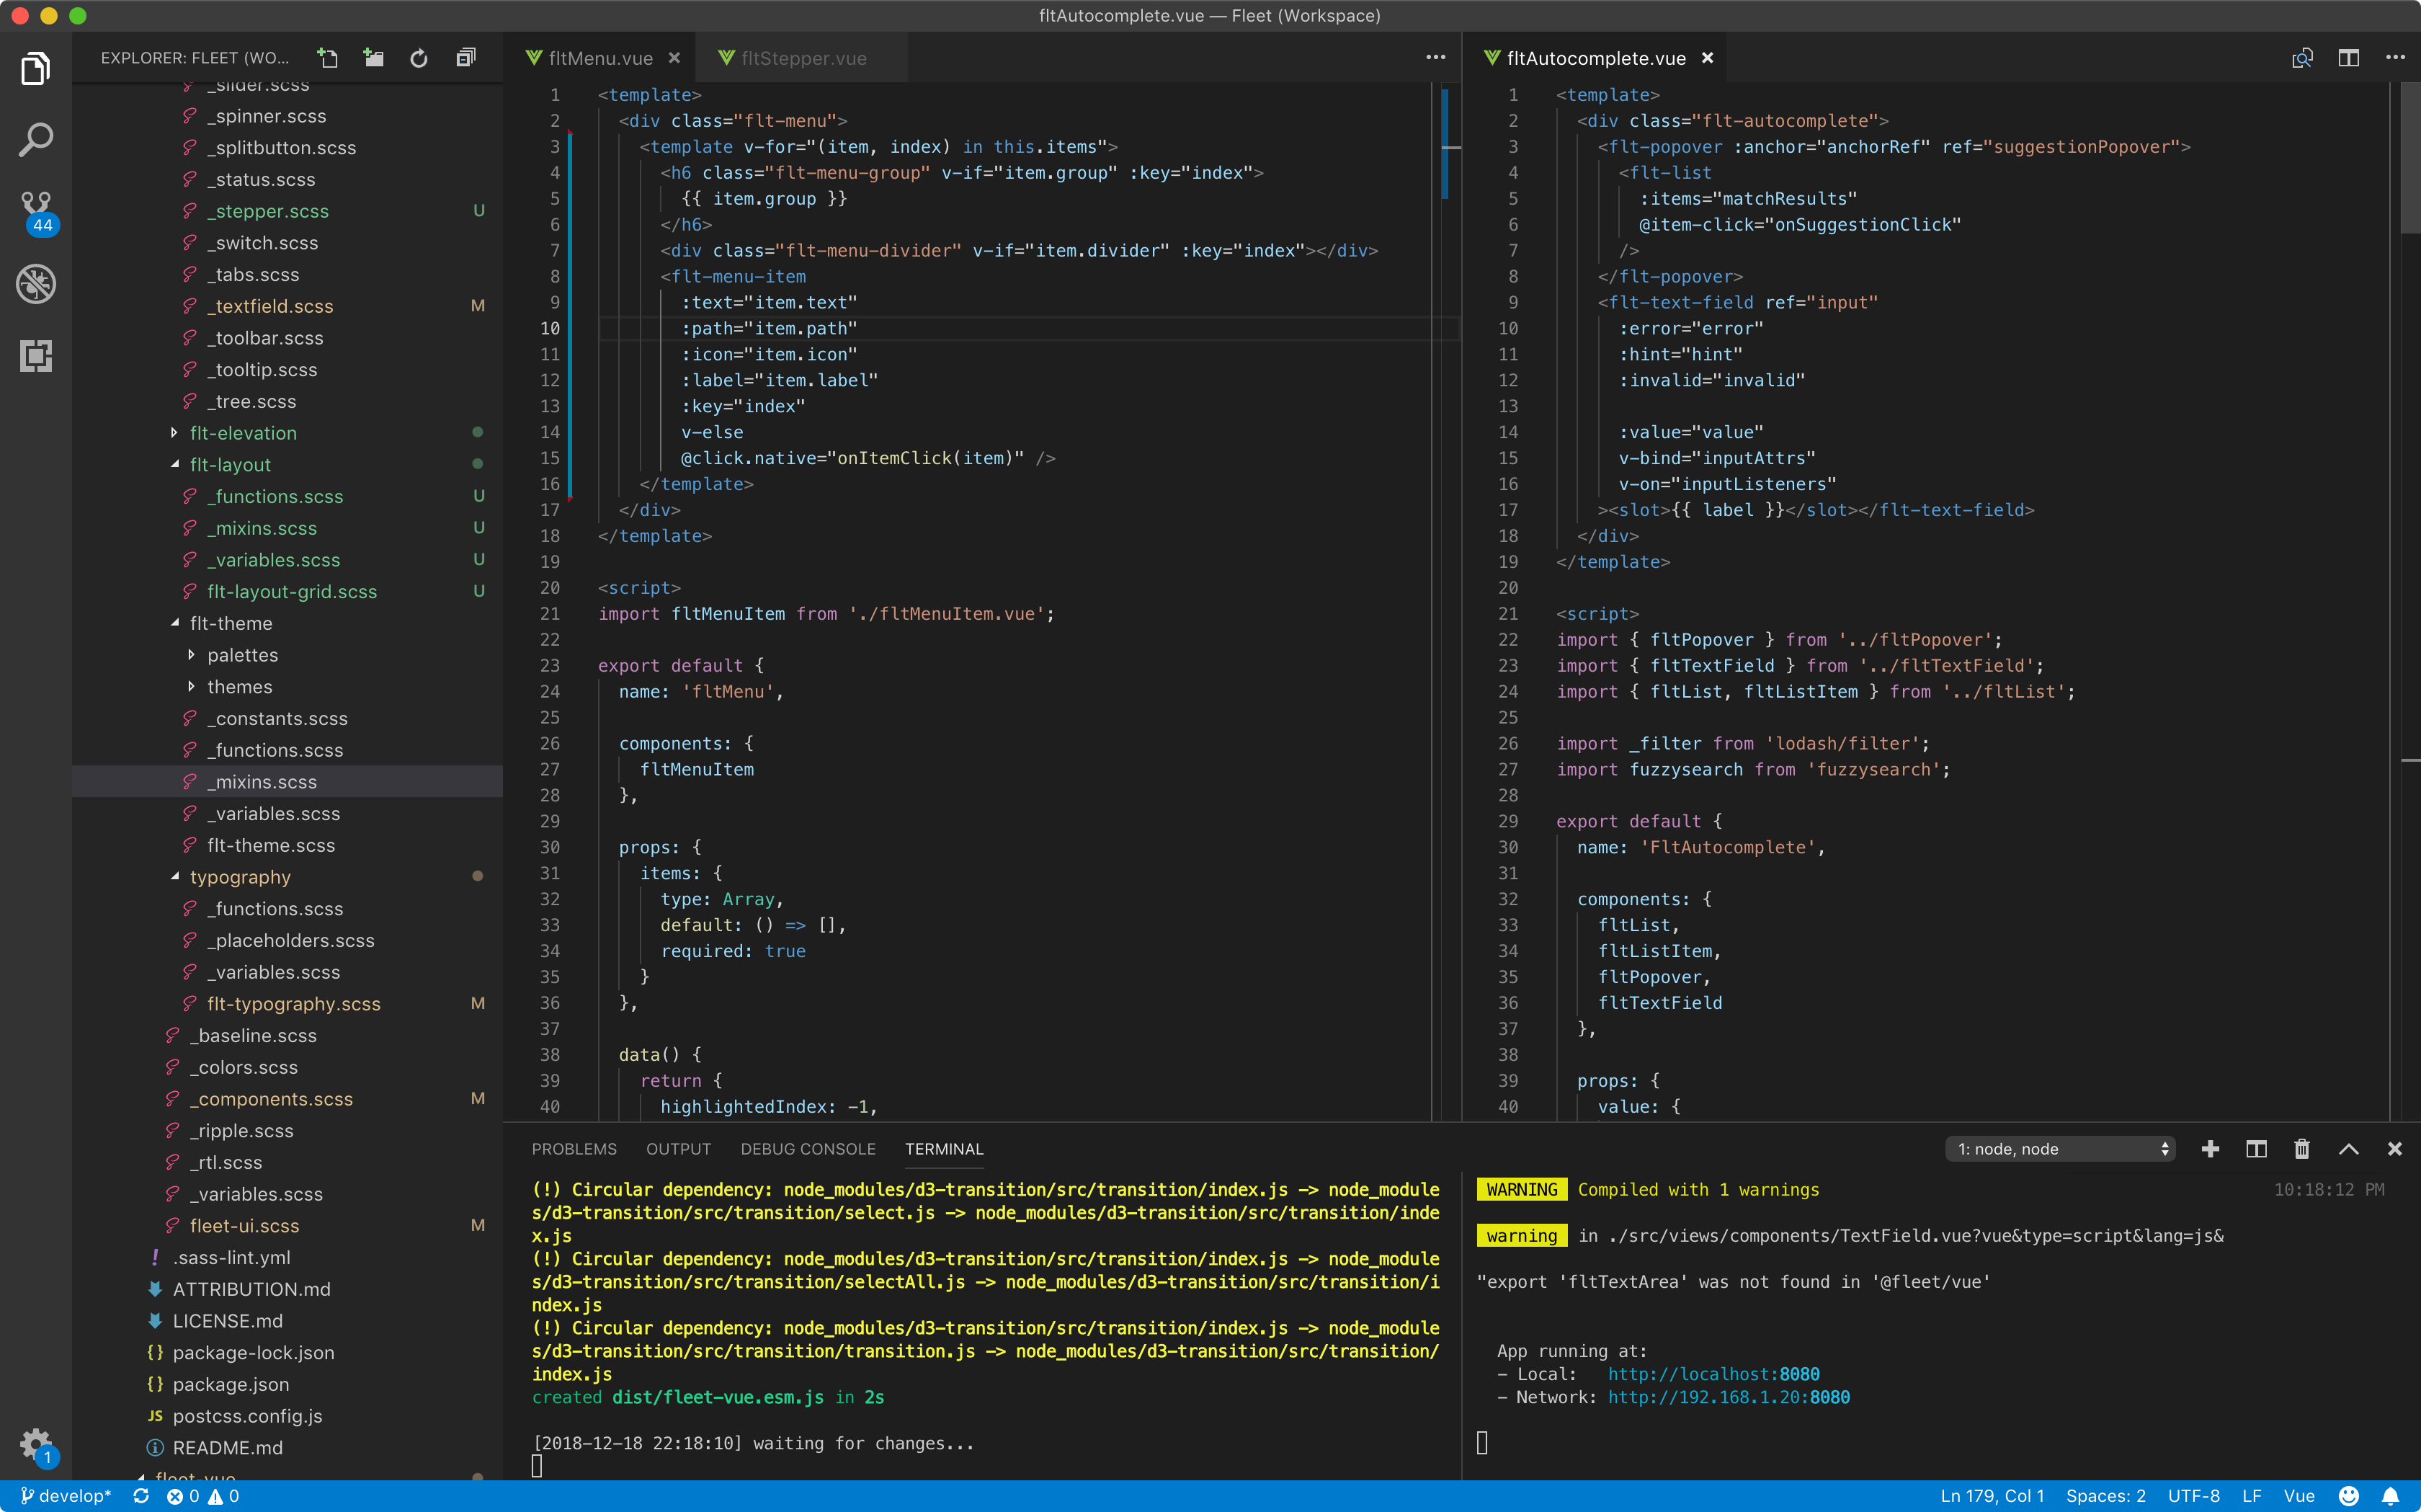The width and height of the screenshot is (2421, 1512).
Task: Change indentation via Spaces: 2
Action: click(x=2105, y=1496)
